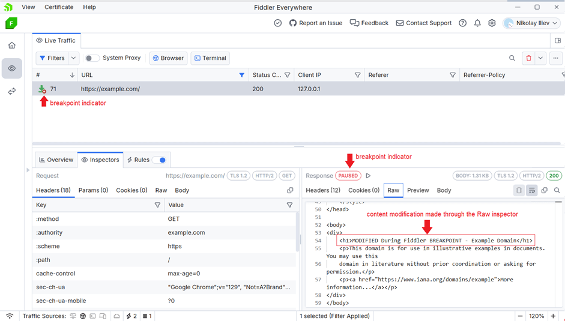Click the trash icon to clear sessions
Image resolution: width=565 pixels, height=321 pixels.
(x=528, y=58)
